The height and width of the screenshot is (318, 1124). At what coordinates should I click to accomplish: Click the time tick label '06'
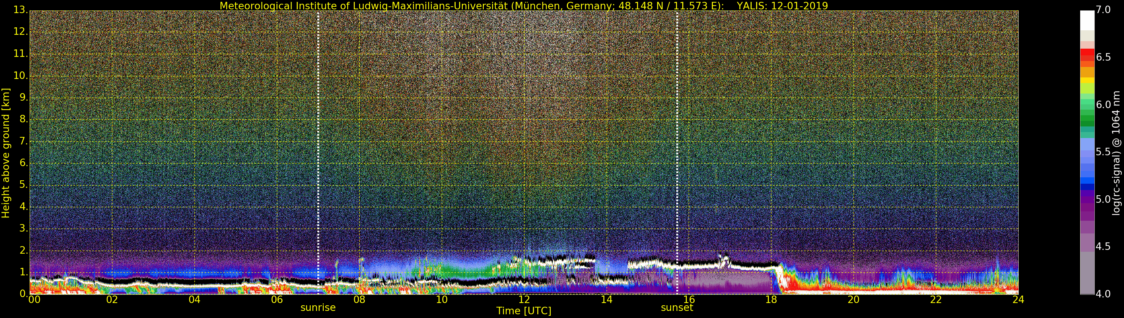point(277,300)
